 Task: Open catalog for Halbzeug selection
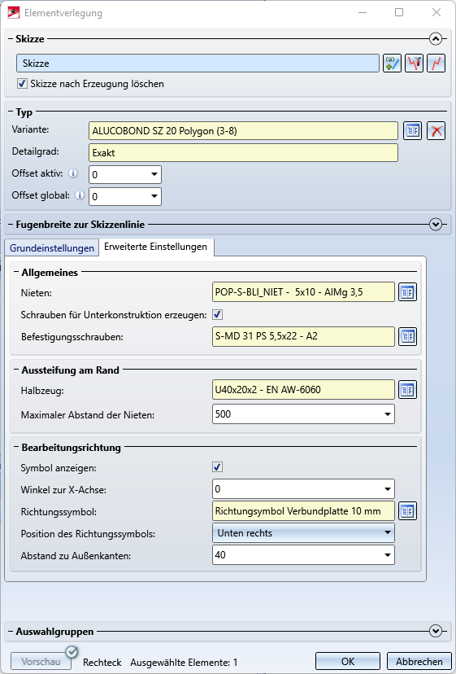[x=407, y=390]
